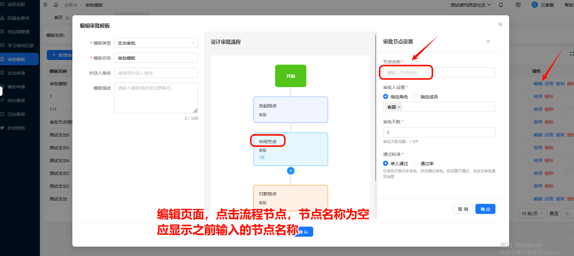The height and width of the screenshot is (256, 574).
Task: Switch to the 首页 tab
Action: [x=58, y=17]
